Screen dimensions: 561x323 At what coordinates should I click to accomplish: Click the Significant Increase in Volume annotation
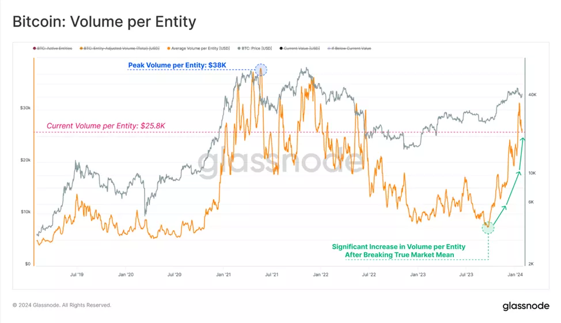pos(399,251)
